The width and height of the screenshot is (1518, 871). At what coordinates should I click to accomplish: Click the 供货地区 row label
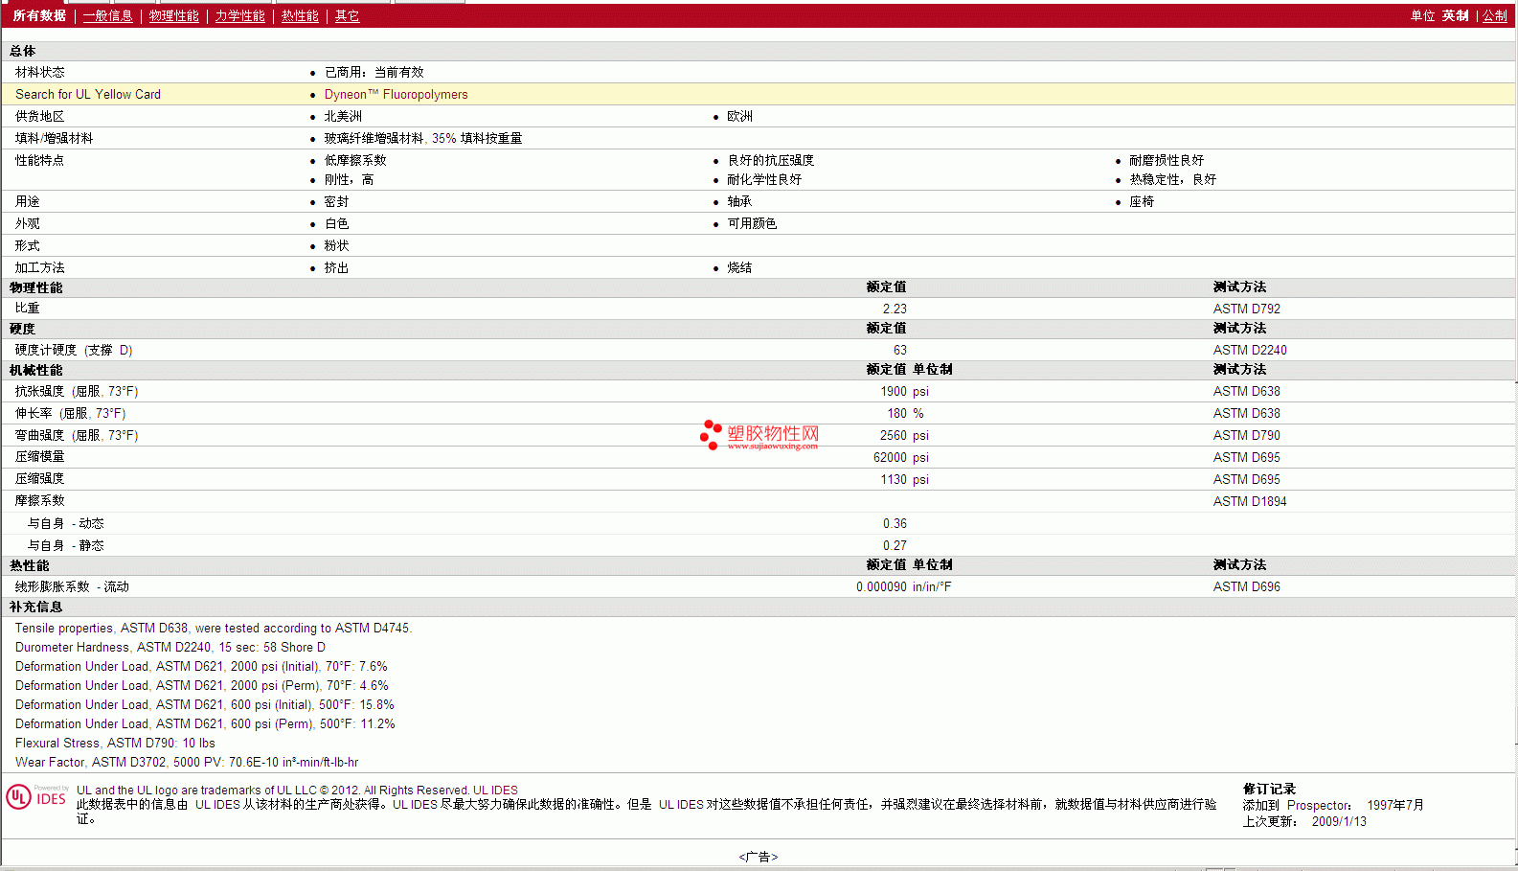[40, 117]
